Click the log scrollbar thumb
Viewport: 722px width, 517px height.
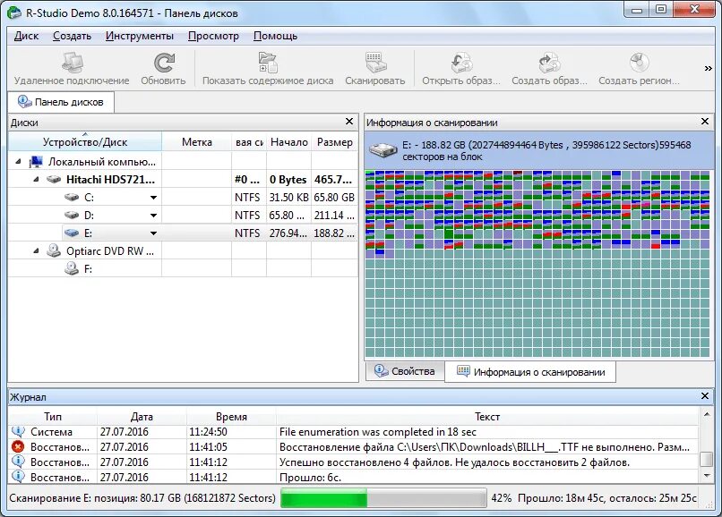(706, 459)
